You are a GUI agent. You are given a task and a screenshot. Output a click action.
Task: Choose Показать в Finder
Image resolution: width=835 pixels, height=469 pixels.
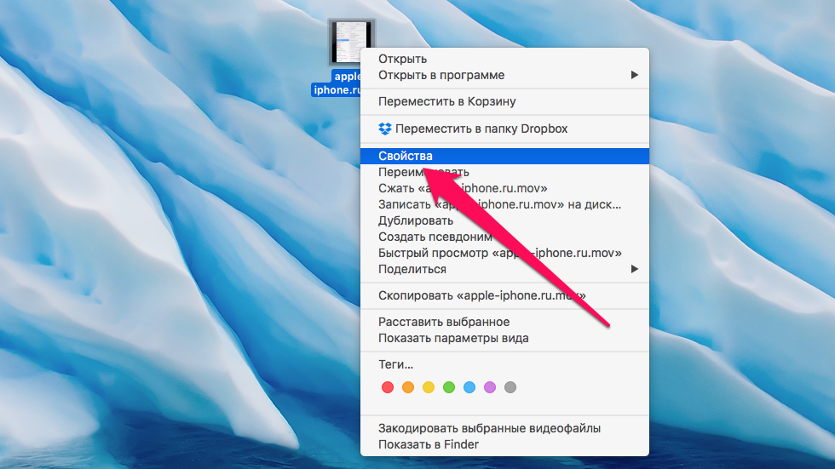504,444
